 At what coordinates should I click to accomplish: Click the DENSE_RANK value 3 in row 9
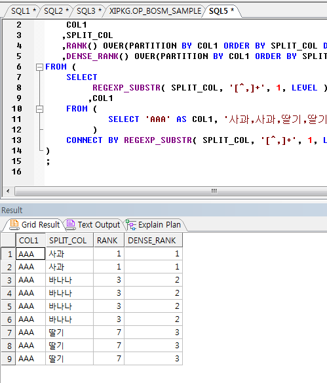tap(153, 359)
